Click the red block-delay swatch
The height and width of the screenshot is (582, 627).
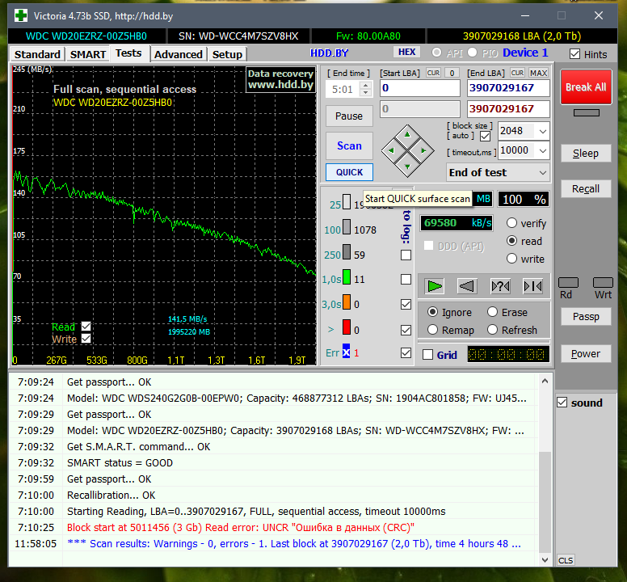tap(347, 327)
